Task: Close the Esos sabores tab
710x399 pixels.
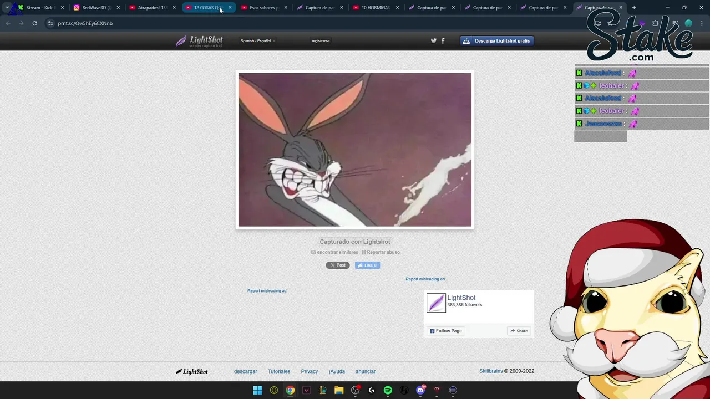Action: [x=286, y=8]
